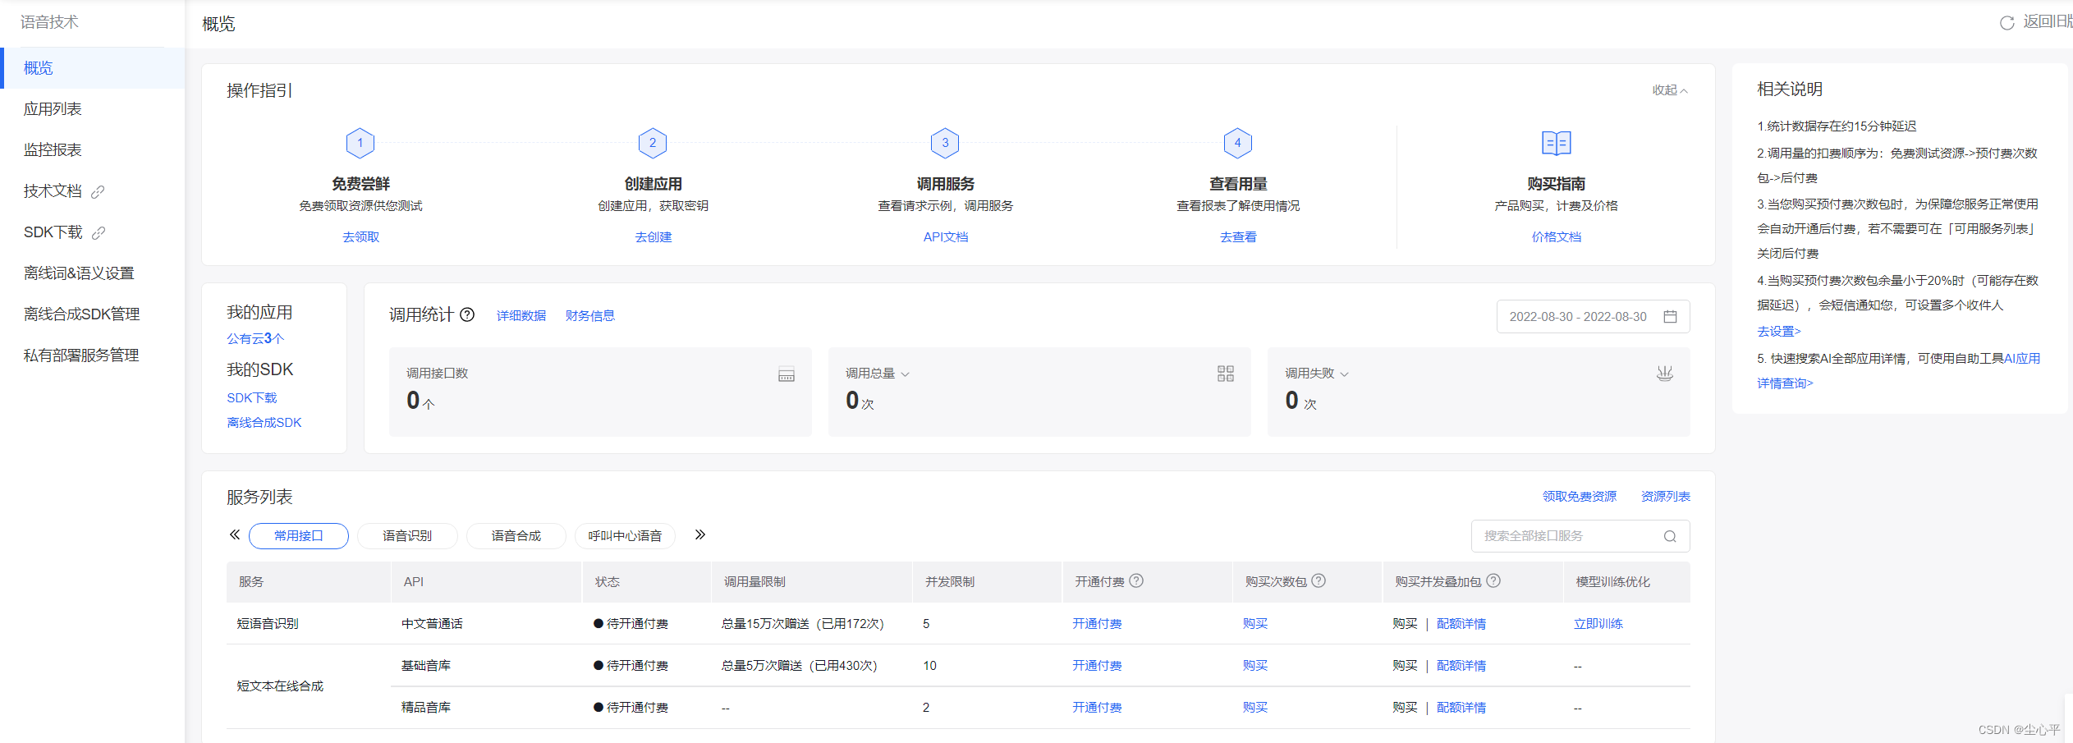The width and height of the screenshot is (2073, 743).
Task: Click help icon next to 购买并发叠加包 header
Action: (1493, 580)
